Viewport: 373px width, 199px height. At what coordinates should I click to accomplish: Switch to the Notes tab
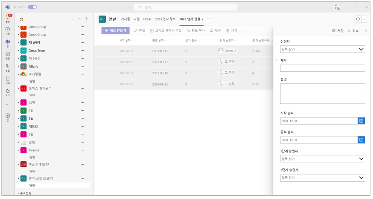tap(147, 19)
